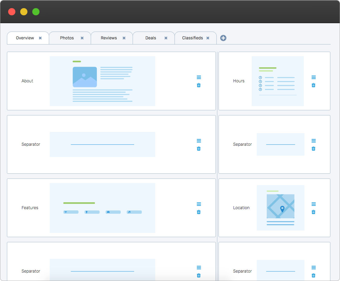Click Separator preview thumbnail below About

(102, 144)
